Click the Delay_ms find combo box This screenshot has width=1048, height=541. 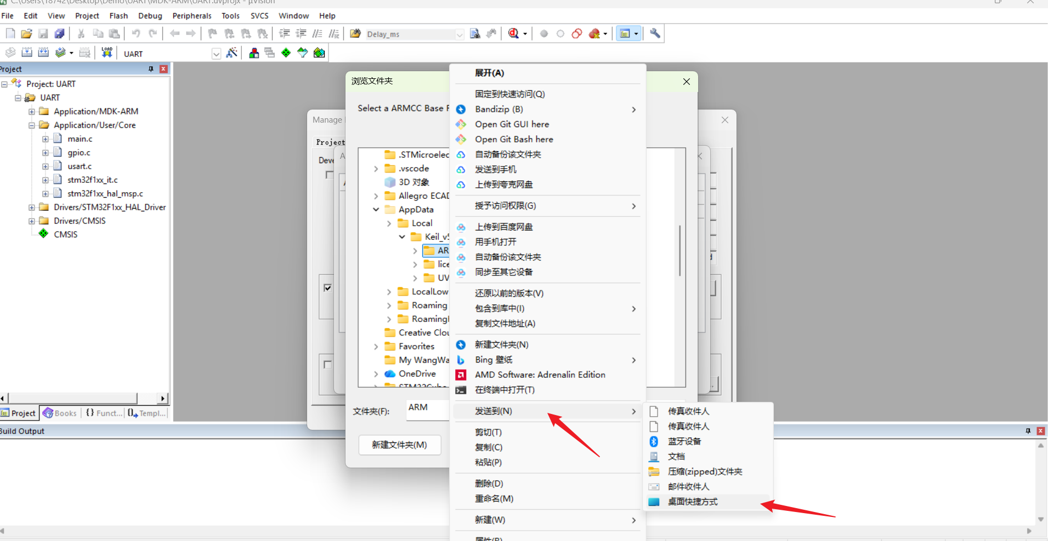(414, 34)
